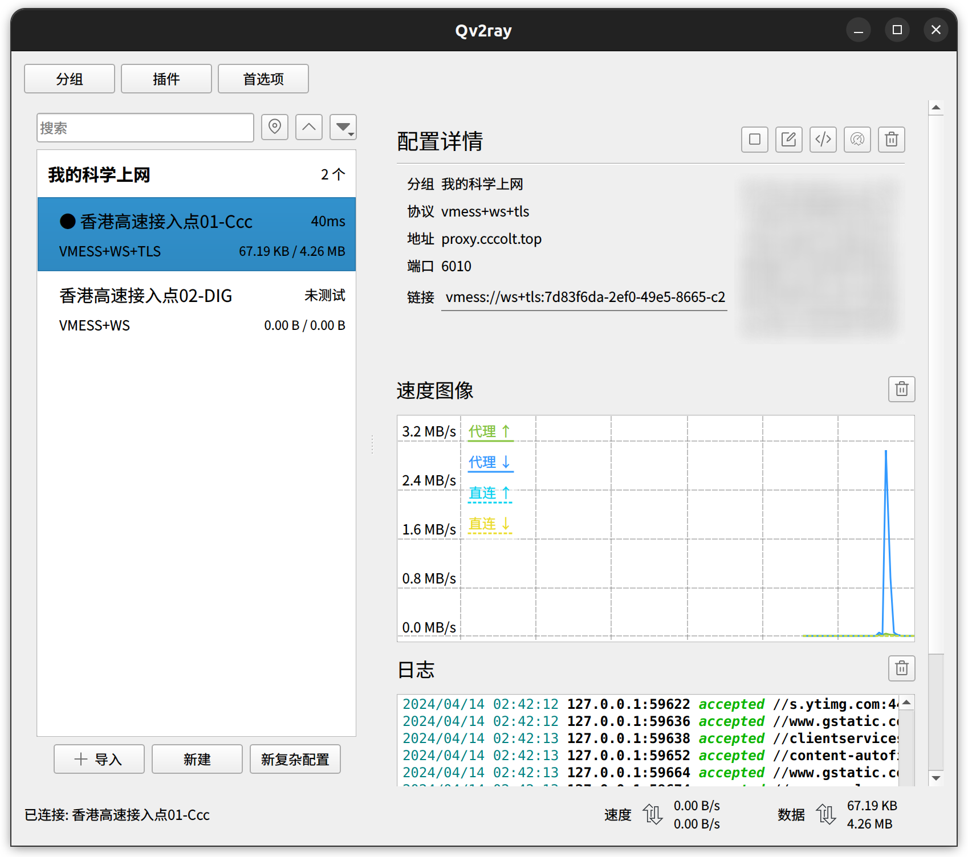Run the latency test gauge icon

tap(857, 140)
